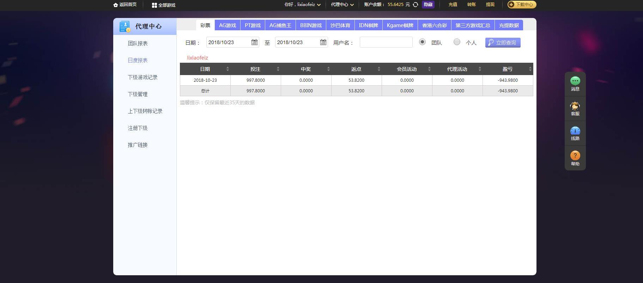This screenshot has height=283, width=643.
Task: Click the 55.6425 account balance value
Action: point(395,5)
